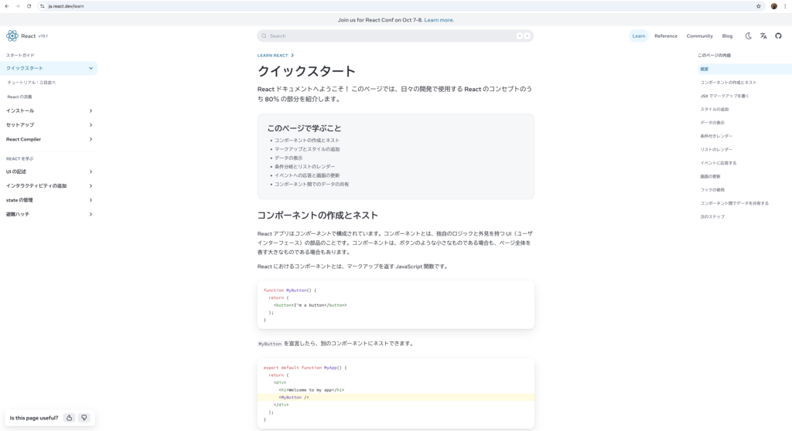The width and height of the screenshot is (792, 431).
Task: Jump to JSX でマークアップを書く section
Action: click(724, 96)
